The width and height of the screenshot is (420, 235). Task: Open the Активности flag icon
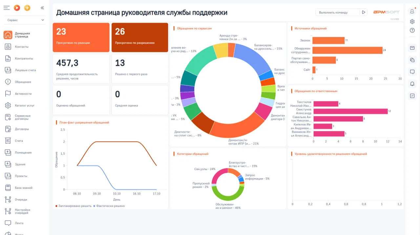coord(8,94)
